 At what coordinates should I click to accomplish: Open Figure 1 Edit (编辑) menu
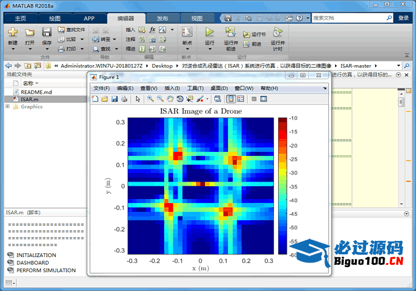pos(125,88)
